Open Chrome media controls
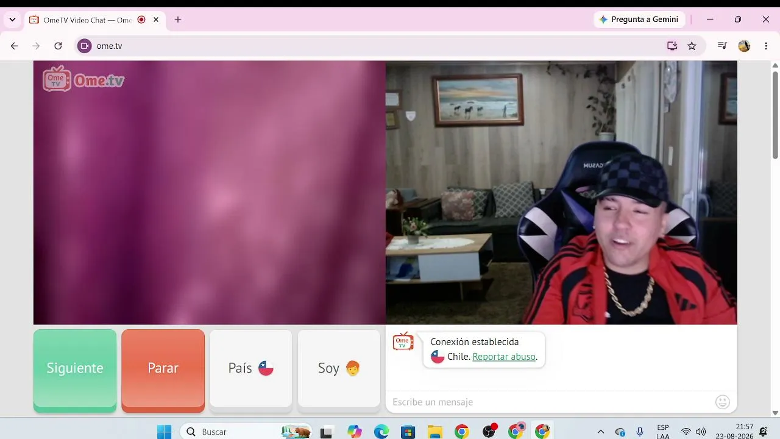Image resolution: width=780 pixels, height=439 pixels. pos(722,46)
